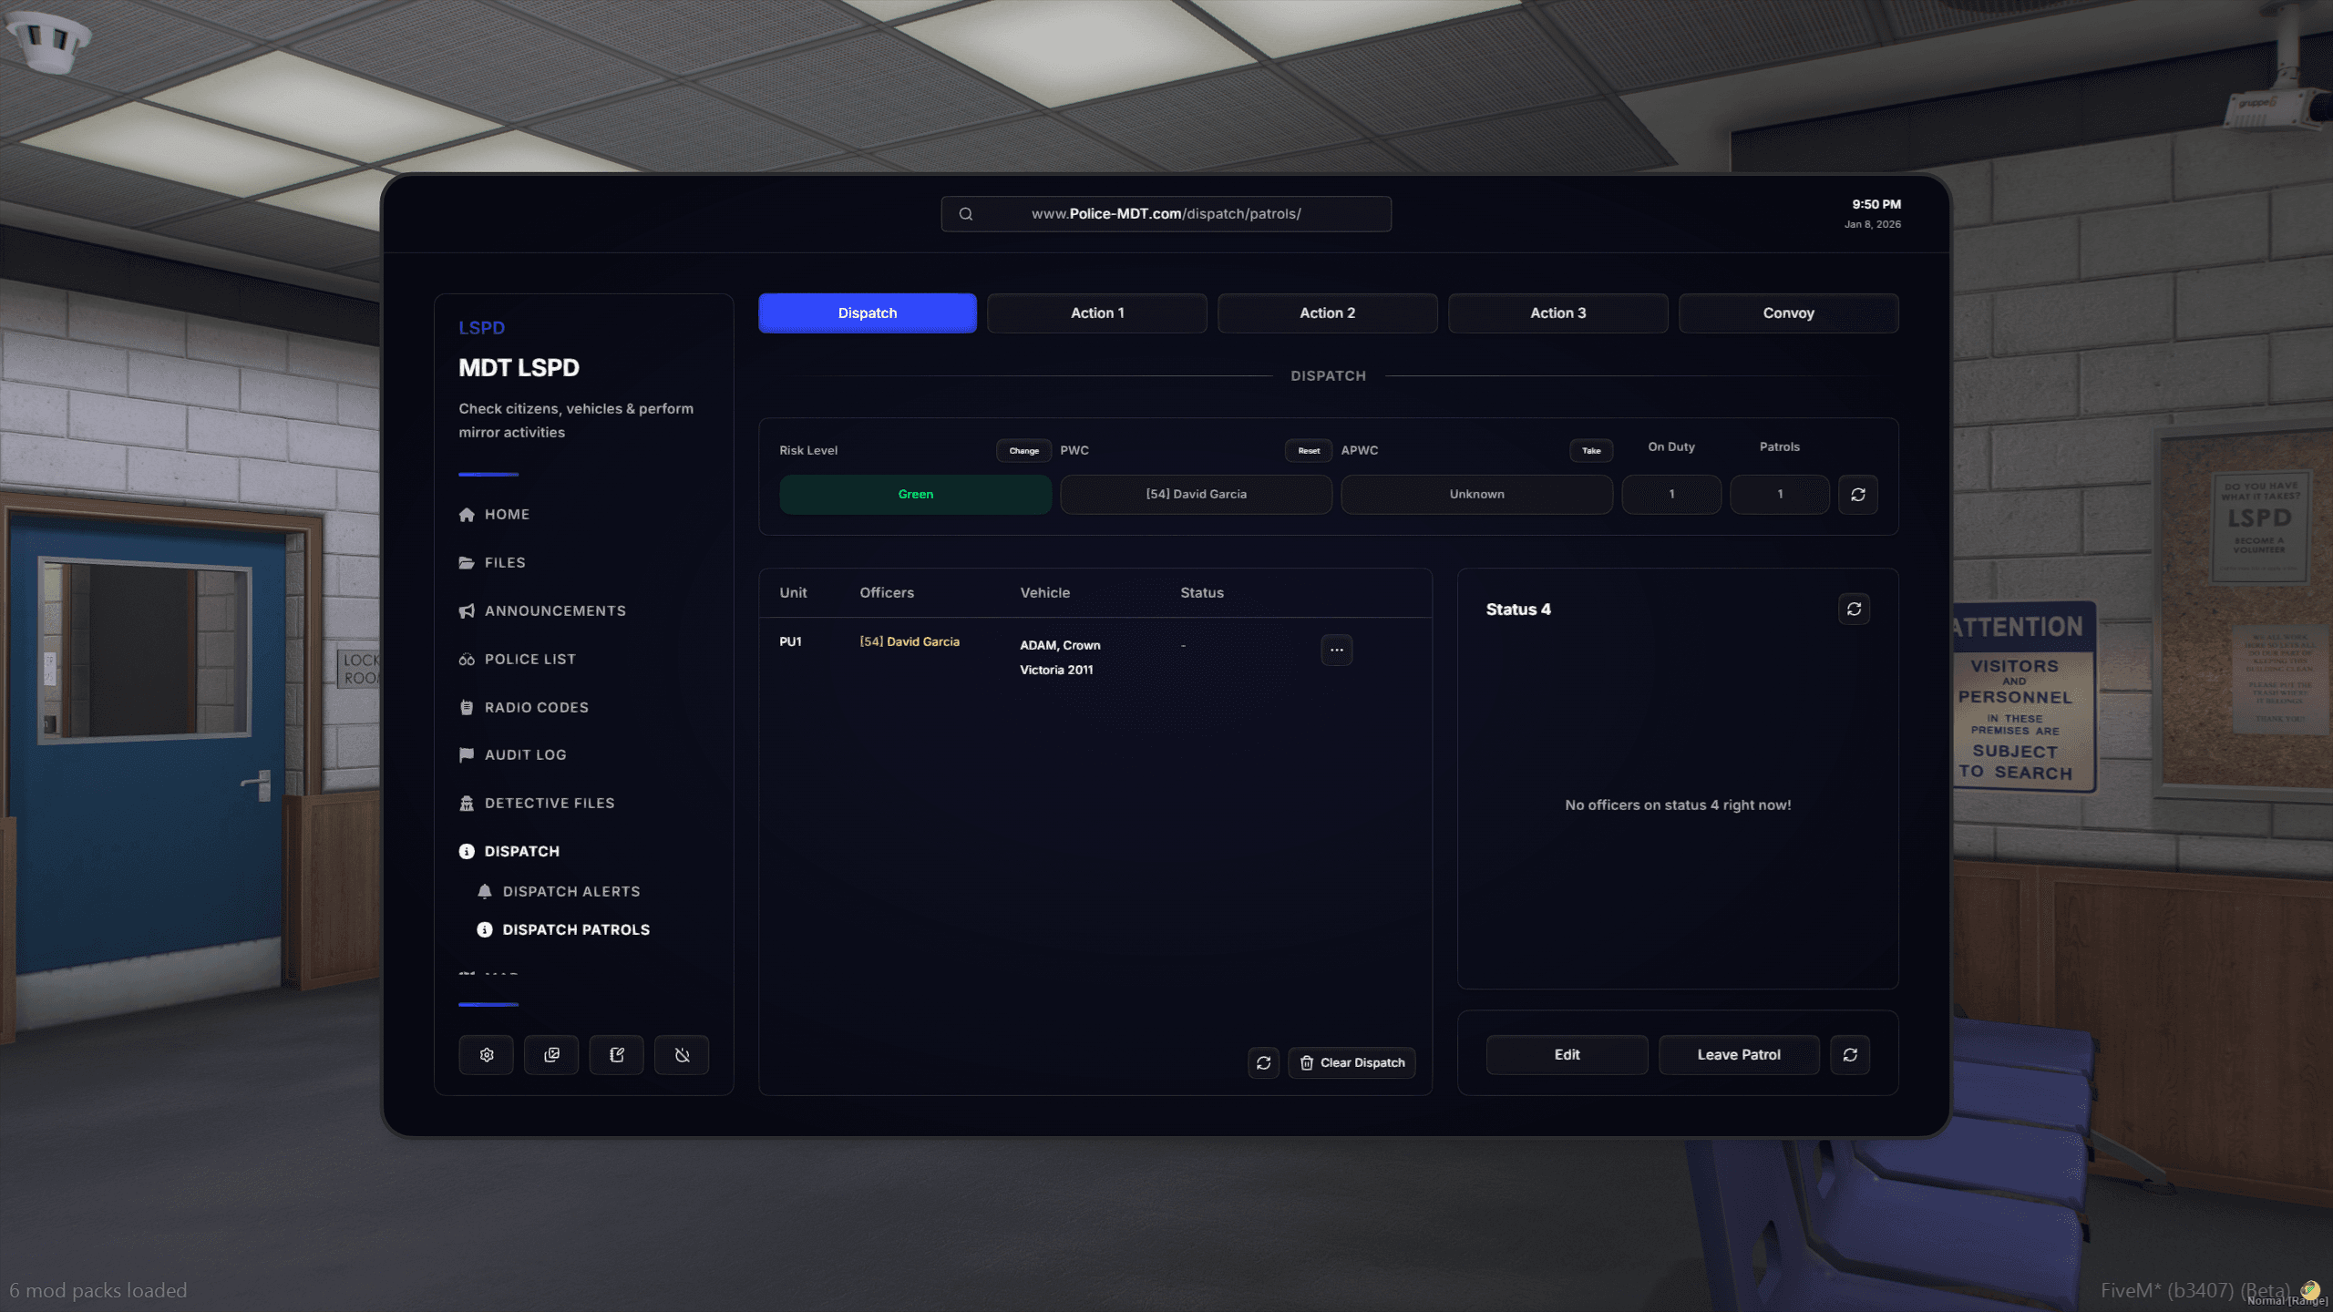Click refresh icon left of Clear Dispatch
The width and height of the screenshot is (2333, 1312).
tap(1263, 1062)
